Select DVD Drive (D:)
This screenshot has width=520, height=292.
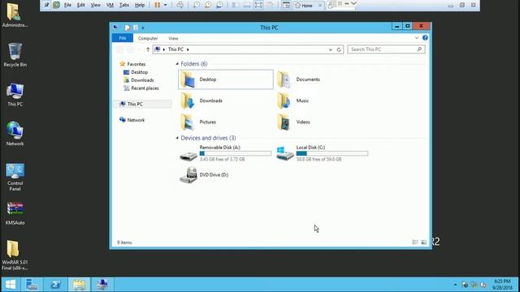click(204, 175)
